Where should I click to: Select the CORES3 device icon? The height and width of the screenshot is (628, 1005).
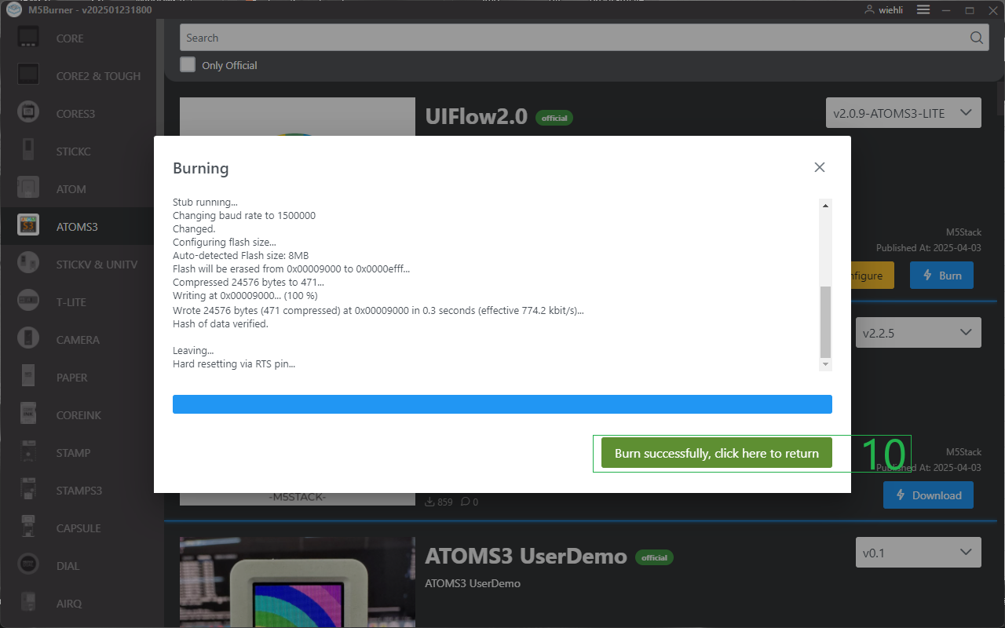(x=28, y=113)
